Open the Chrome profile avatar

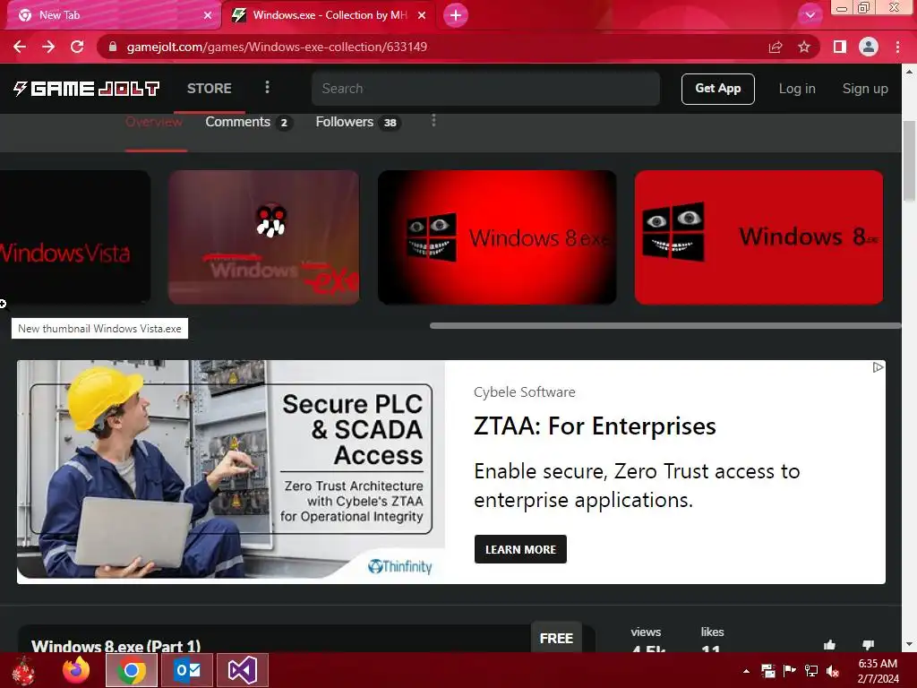coord(869,47)
